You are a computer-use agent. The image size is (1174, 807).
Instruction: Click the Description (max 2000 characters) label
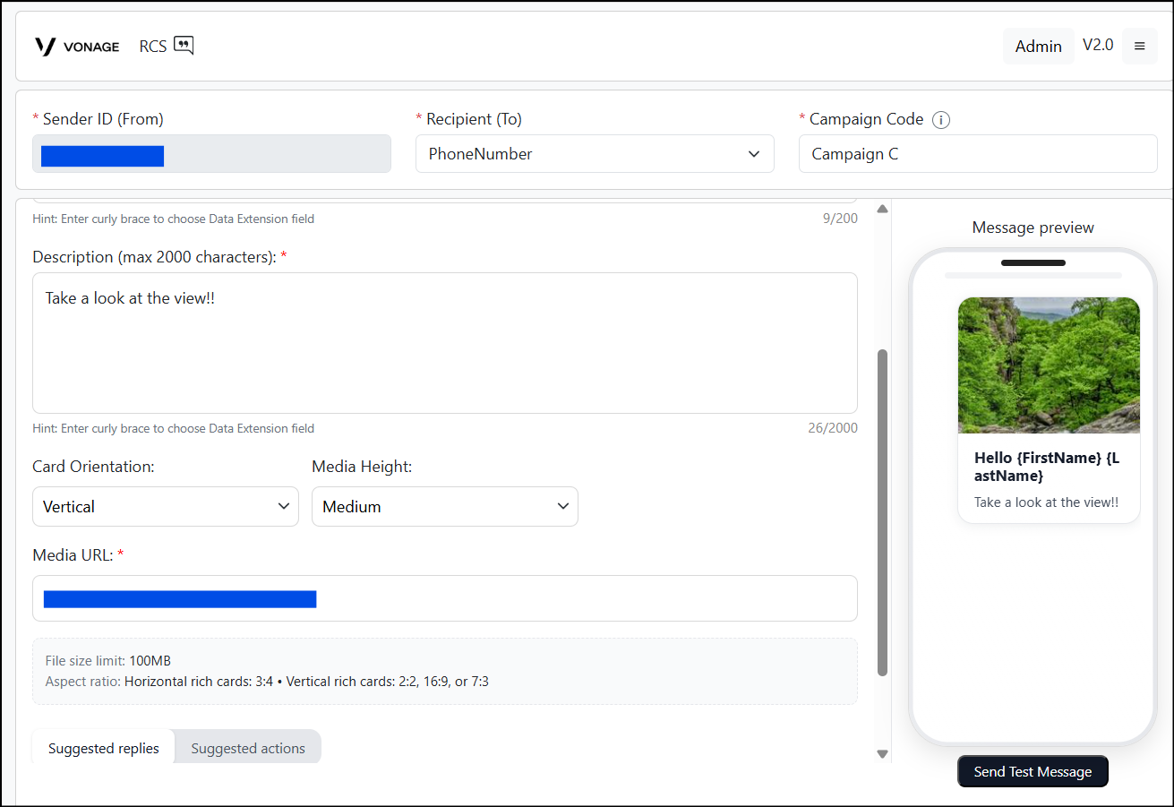pyautogui.click(x=159, y=257)
